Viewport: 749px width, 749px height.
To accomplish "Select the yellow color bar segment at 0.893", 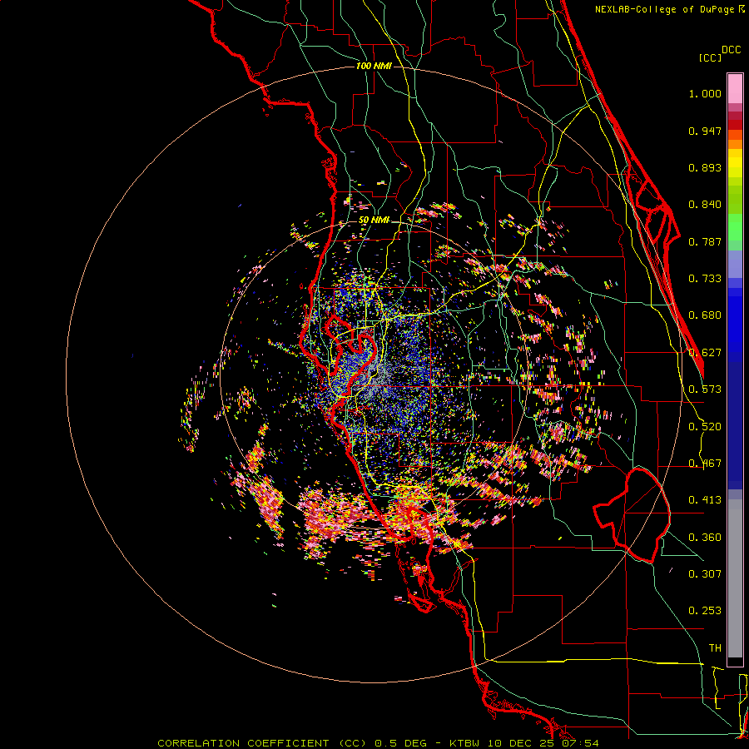I will [735, 167].
